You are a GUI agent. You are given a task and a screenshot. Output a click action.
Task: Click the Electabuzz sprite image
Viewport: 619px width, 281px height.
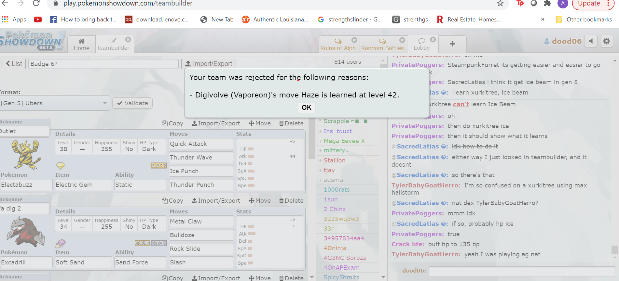click(x=26, y=155)
